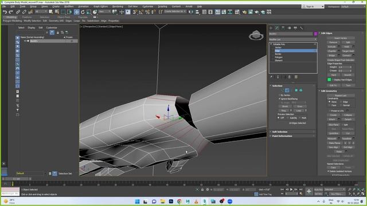Select the Multi preview selection radio
Image resolution: width=367 pixels, height=206 pixels.
click(300, 118)
